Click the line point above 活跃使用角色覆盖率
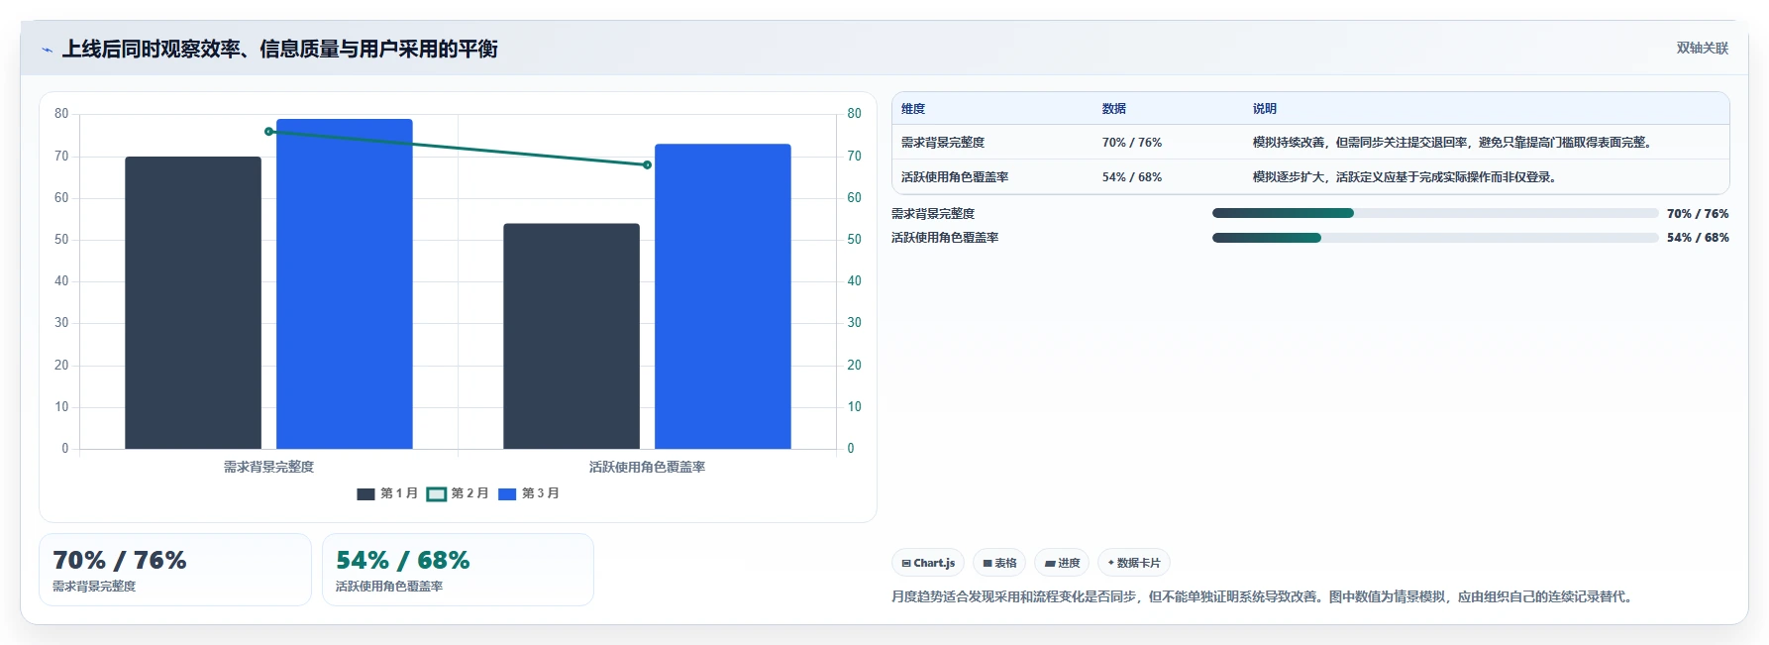Viewport: 1769px width, 645px height. tap(647, 164)
